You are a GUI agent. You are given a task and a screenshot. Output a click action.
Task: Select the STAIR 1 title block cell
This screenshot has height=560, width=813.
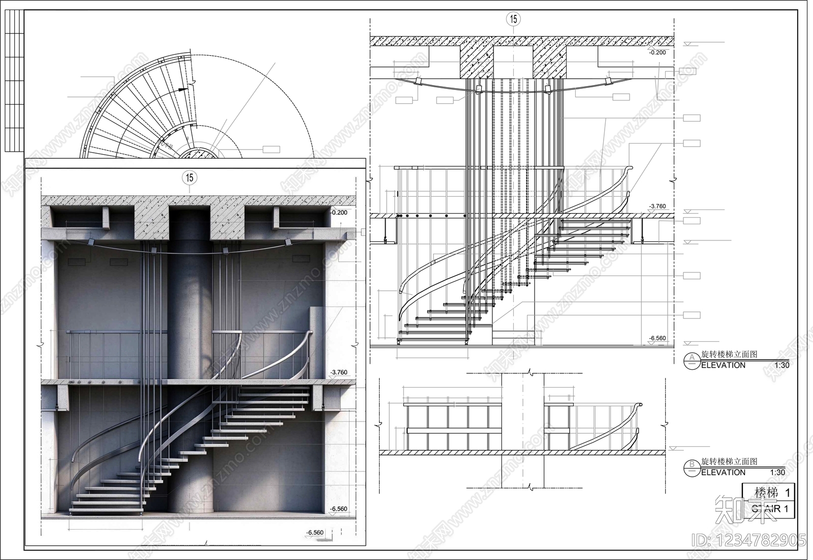pyautogui.click(x=769, y=509)
